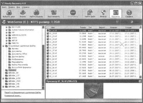Collapse Безымянные удаленные файлы node
This screenshot has height=103, width=143.
pos(3,46)
